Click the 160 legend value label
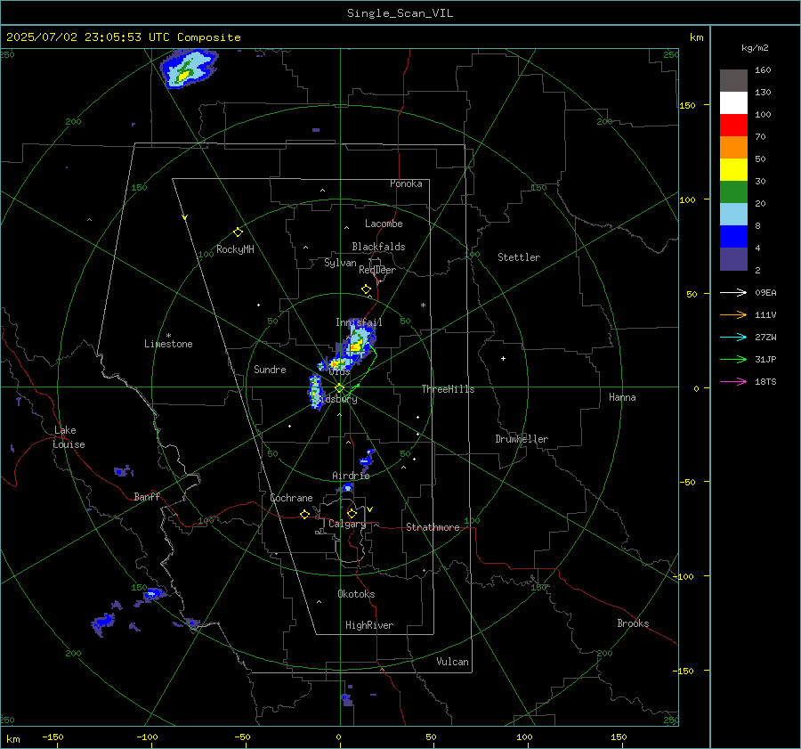Screen dimensions: 801x749 (x=763, y=70)
